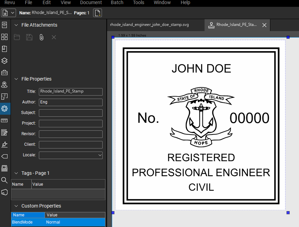299x227 pixels.
Task: Open the View menu
Action: (x=65, y=2)
